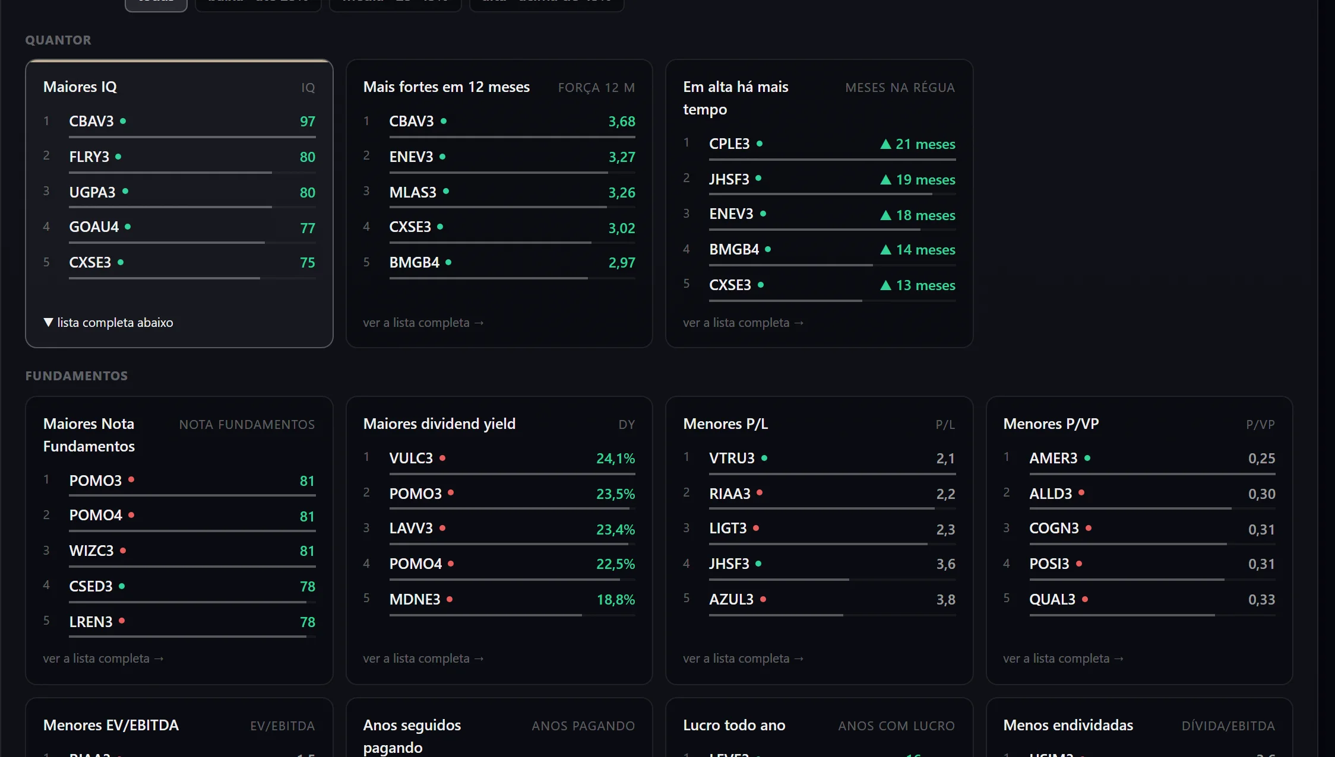The width and height of the screenshot is (1335, 757).
Task: Select FLRY3 in the Maiores IQ list
Action: coord(89,157)
